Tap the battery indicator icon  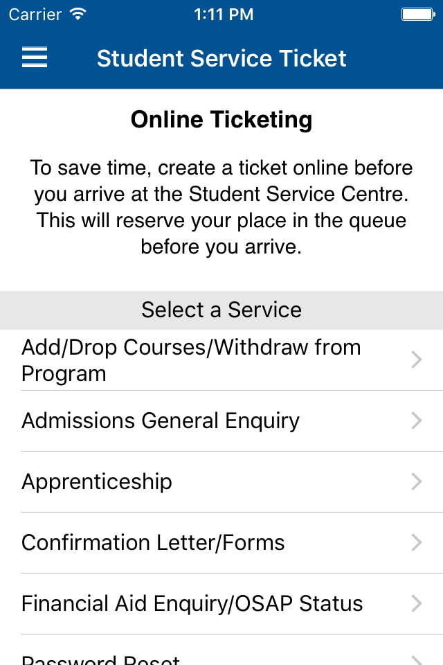(418, 15)
